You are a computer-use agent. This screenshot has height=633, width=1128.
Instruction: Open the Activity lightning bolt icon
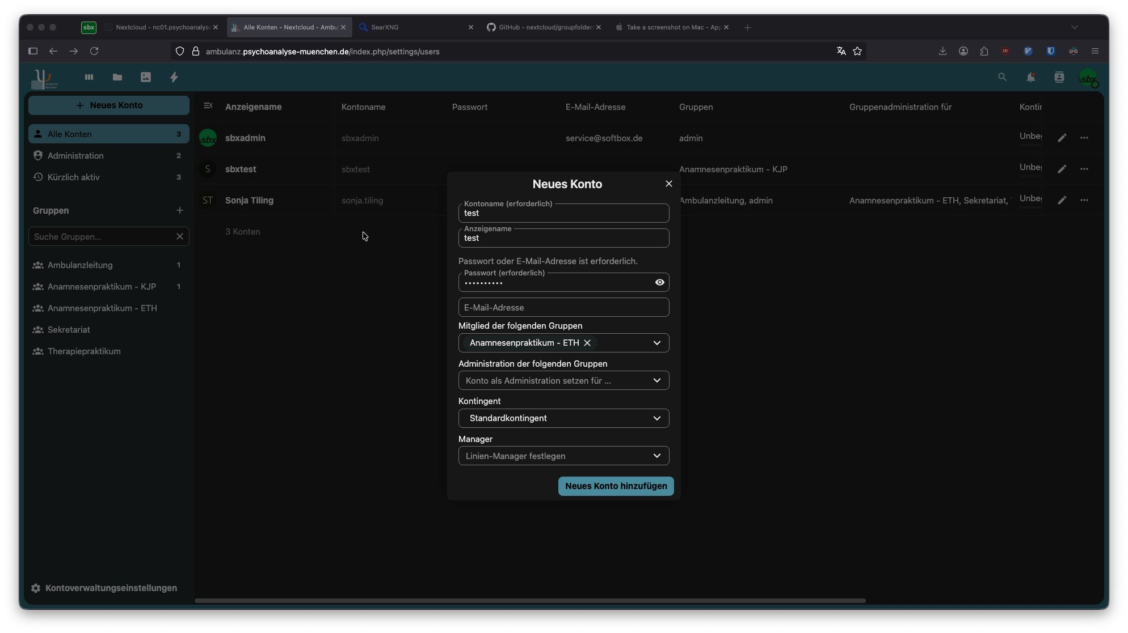click(174, 77)
